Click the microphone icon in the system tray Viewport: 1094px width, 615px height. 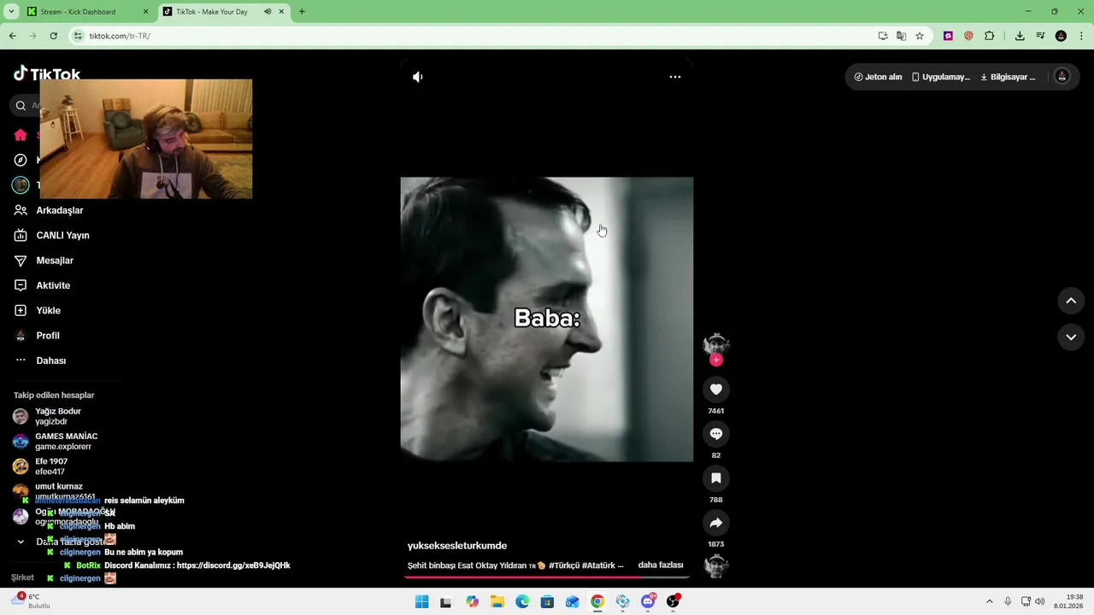point(1009,601)
